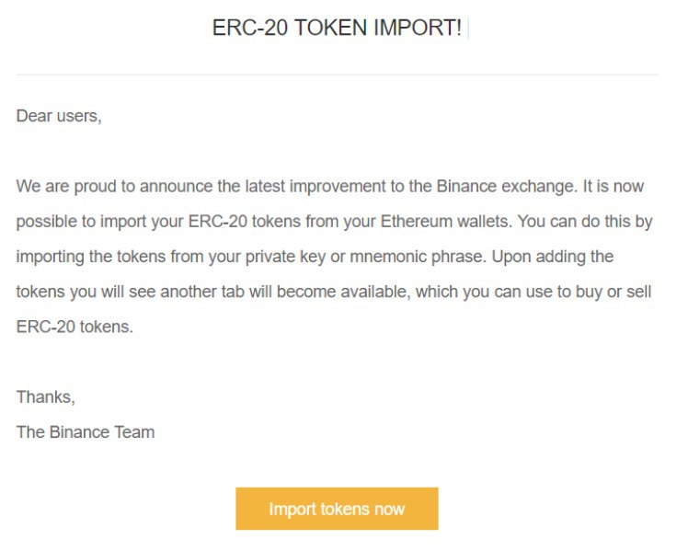Select the ERC-20 TOKEN IMPORT! heading
The image size is (688, 551).
click(337, 28)
